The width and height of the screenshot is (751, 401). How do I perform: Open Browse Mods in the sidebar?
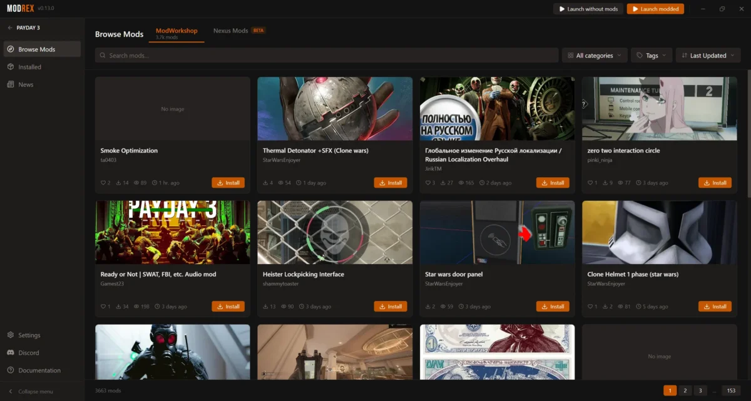42,49
